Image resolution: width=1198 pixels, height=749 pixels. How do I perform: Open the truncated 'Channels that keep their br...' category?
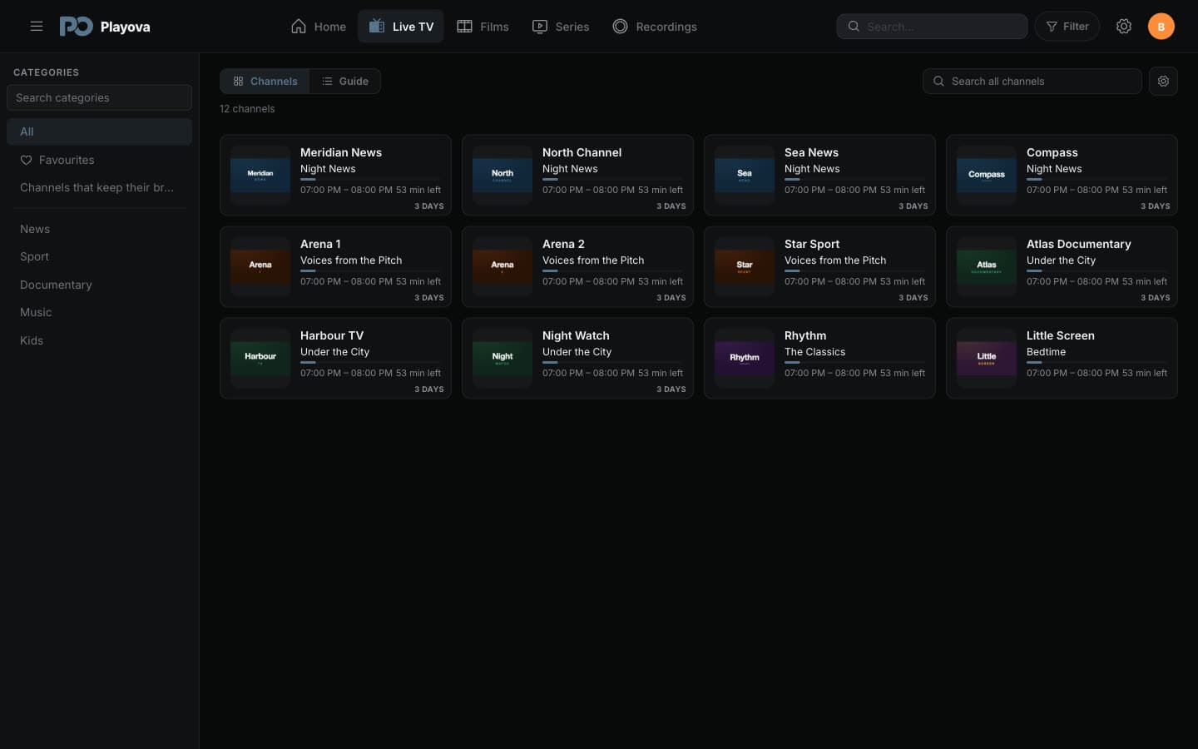99,187
